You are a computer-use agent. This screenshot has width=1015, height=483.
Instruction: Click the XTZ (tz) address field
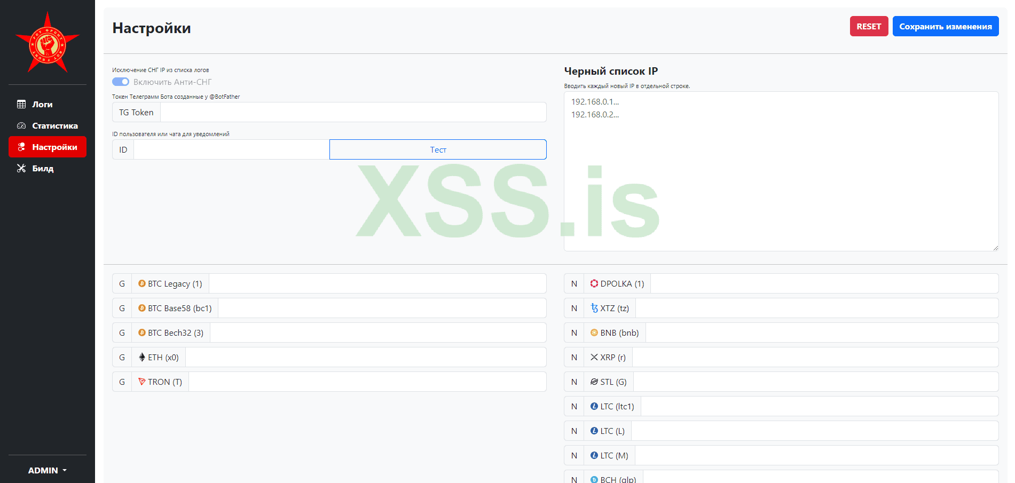pos(817,308)
